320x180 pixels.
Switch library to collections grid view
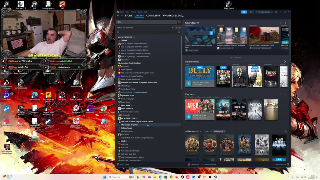point(179,22)
